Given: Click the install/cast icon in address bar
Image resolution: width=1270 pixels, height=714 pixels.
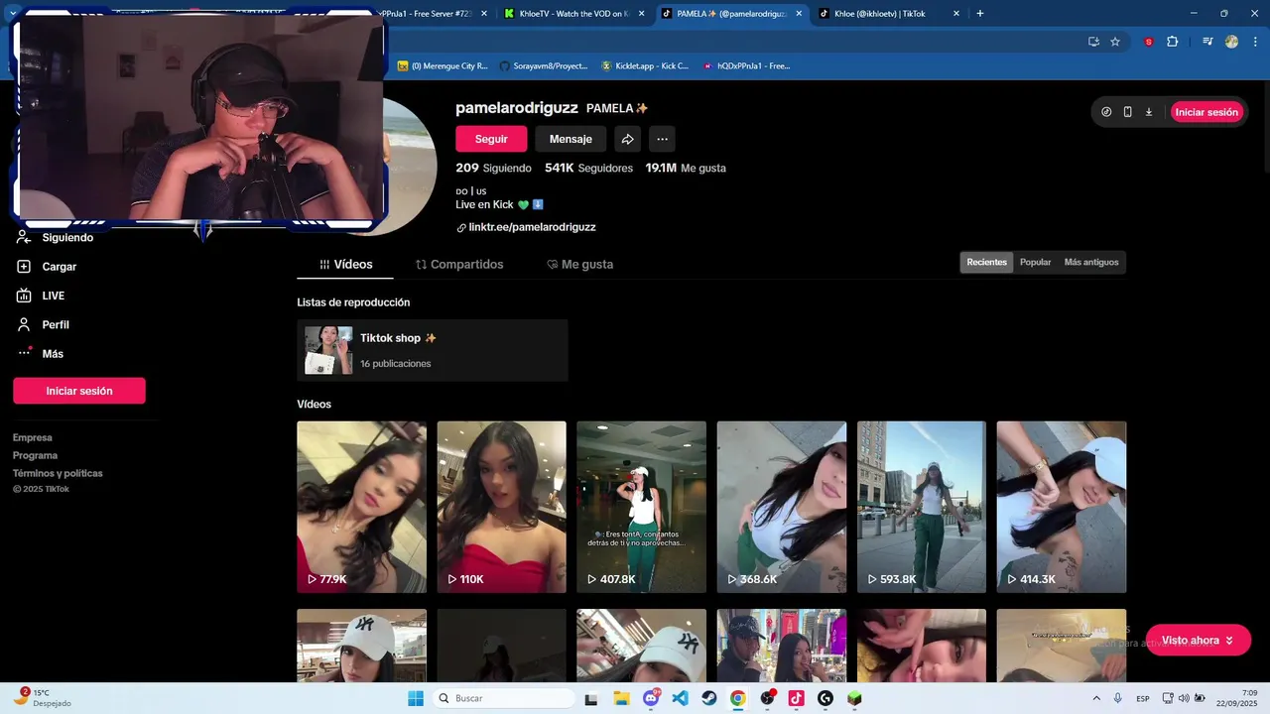Looking at the screenshot, I should click(x=1093, y=42).
